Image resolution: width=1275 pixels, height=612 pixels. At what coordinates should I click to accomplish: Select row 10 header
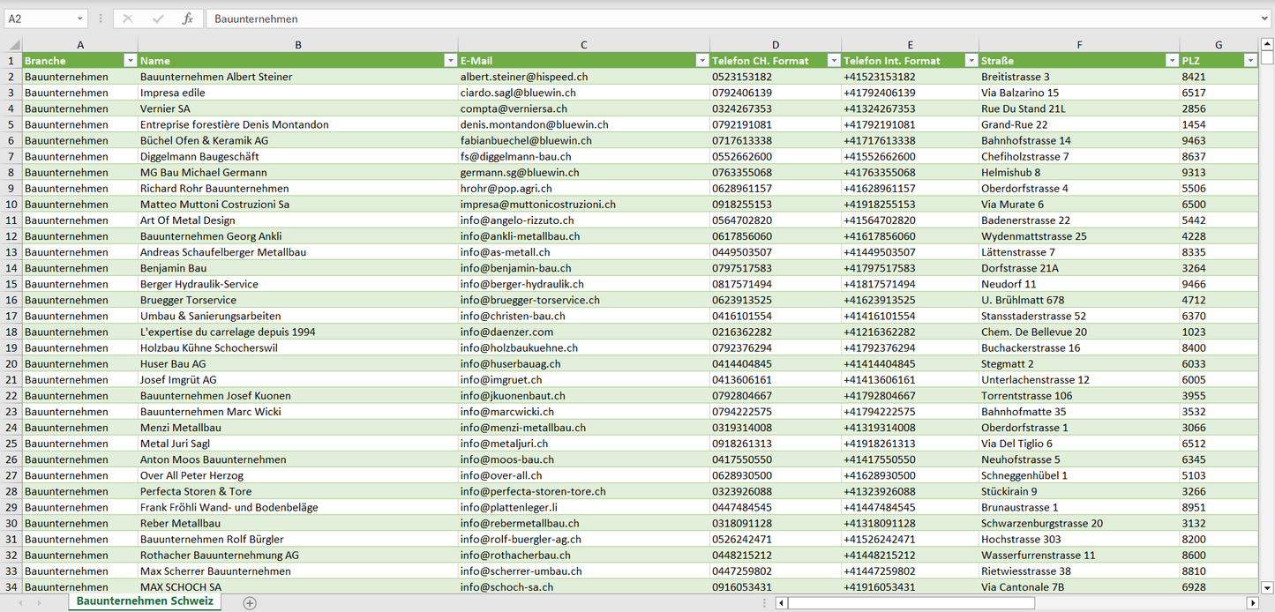click(11, 204)
